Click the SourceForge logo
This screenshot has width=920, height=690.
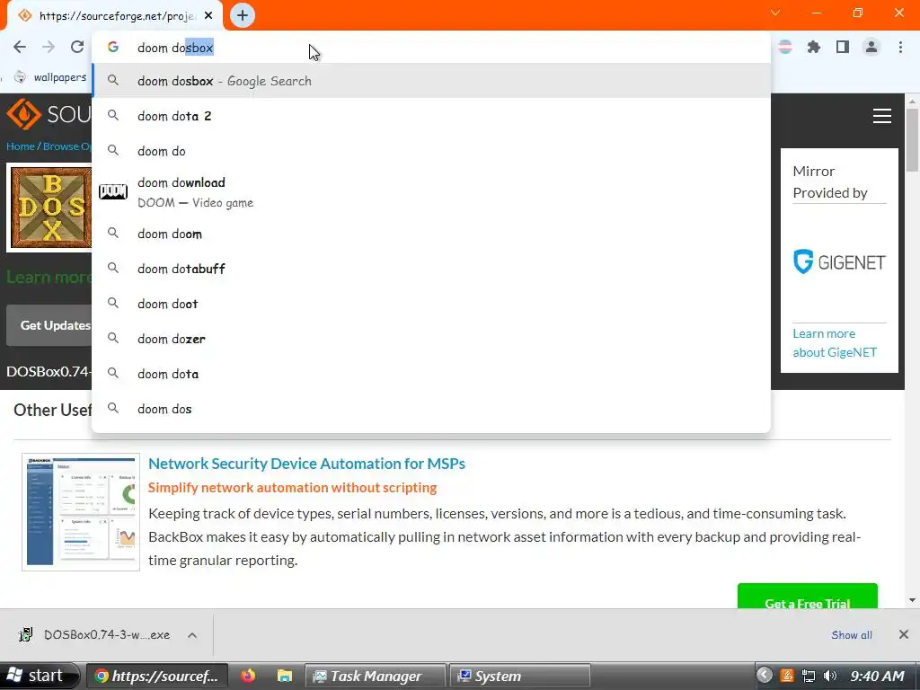(49, 114)
